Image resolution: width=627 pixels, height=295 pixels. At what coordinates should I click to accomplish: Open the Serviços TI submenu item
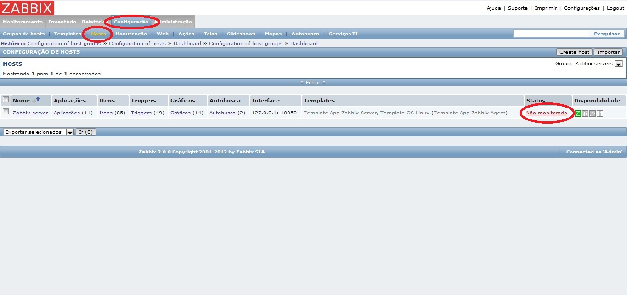pyautogui.click(x=343, y=34)
